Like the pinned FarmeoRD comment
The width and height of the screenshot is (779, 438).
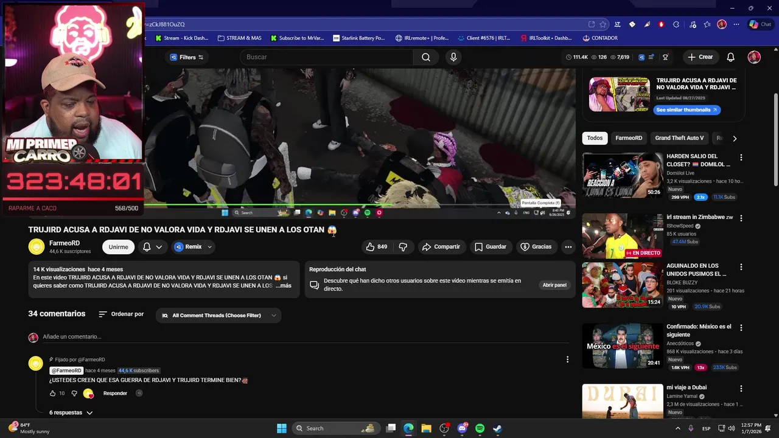click(52, 394)
